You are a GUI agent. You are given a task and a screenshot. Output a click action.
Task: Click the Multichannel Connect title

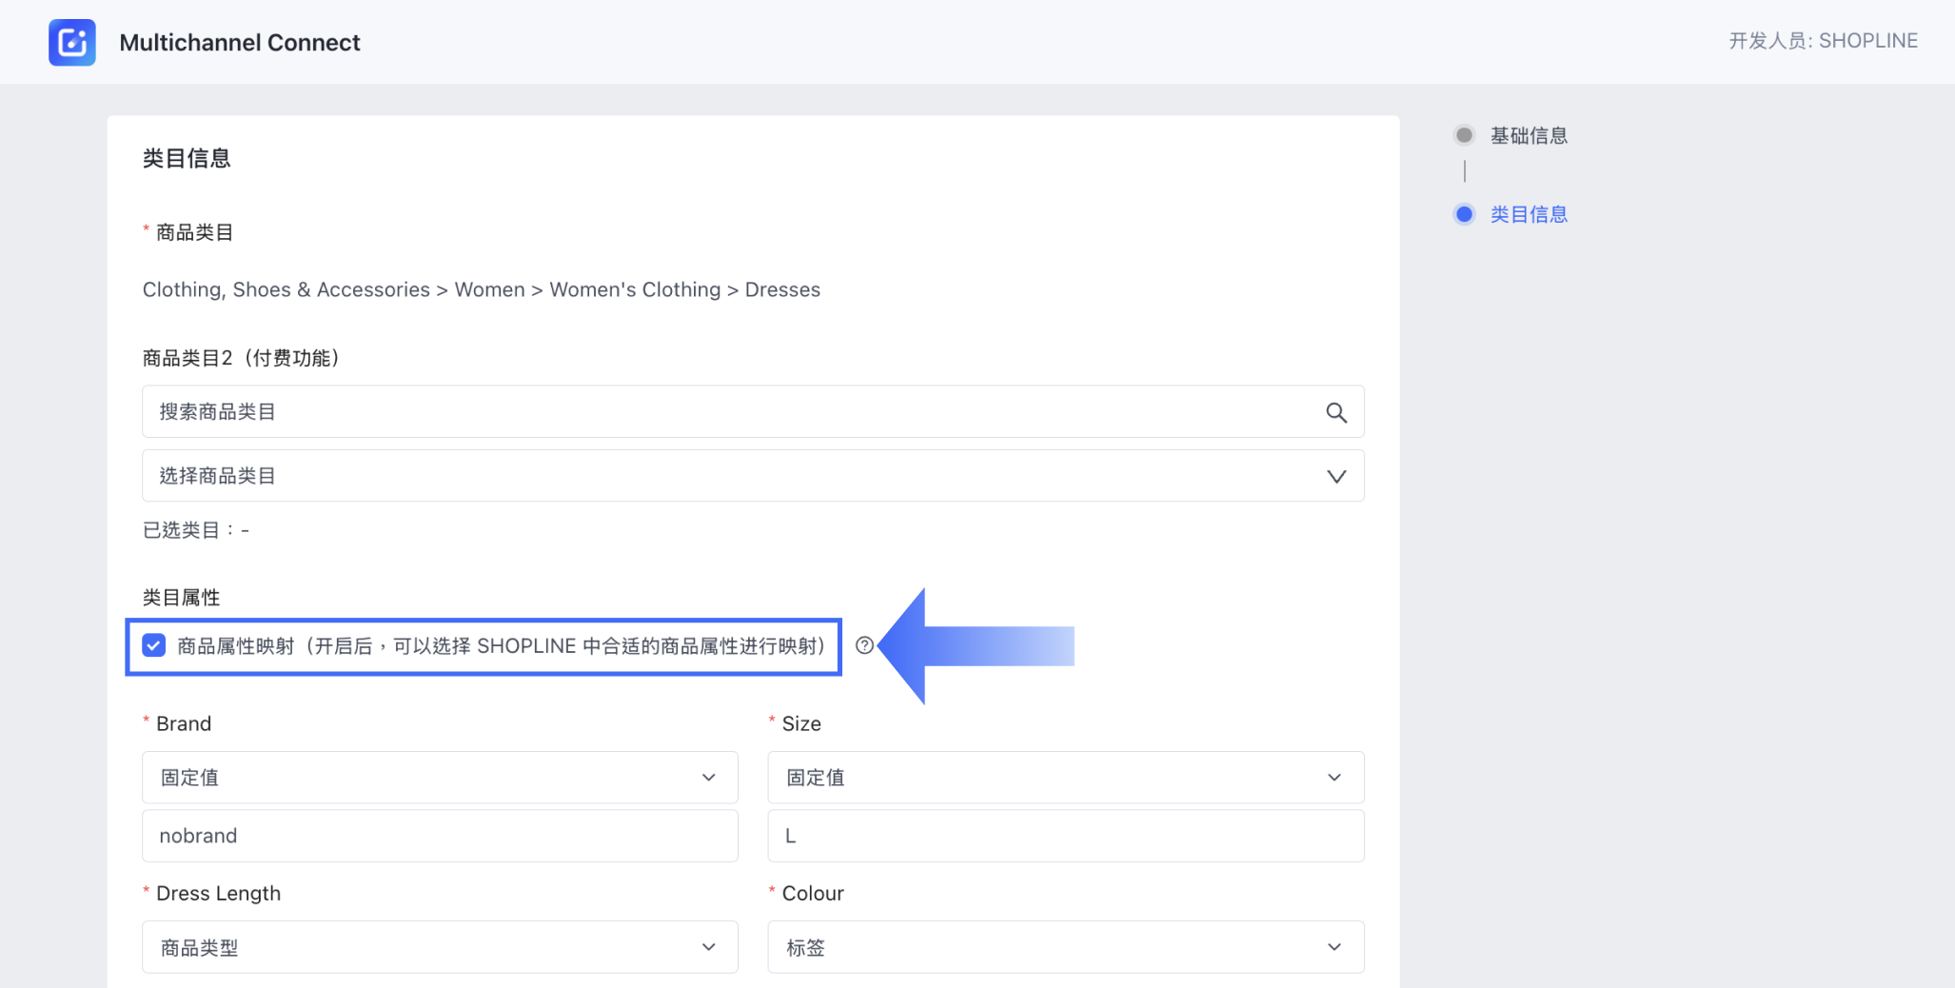tap(240, 42)
